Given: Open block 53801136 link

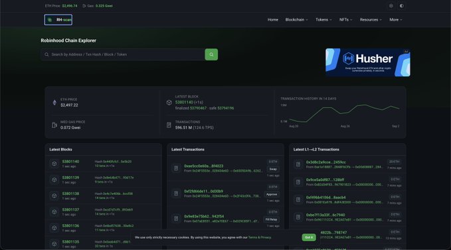Looking at the screenshot, I should pyautogui.click(x=70, y=226).
